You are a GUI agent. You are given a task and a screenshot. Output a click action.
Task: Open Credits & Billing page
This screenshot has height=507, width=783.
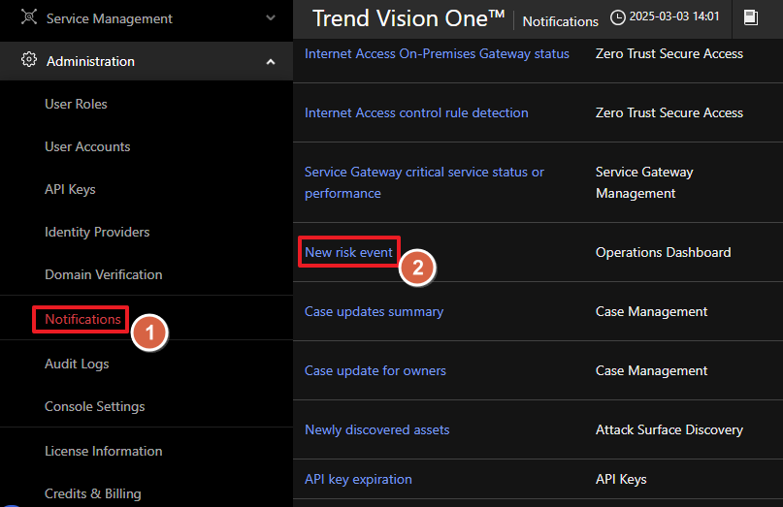(92, 493)
